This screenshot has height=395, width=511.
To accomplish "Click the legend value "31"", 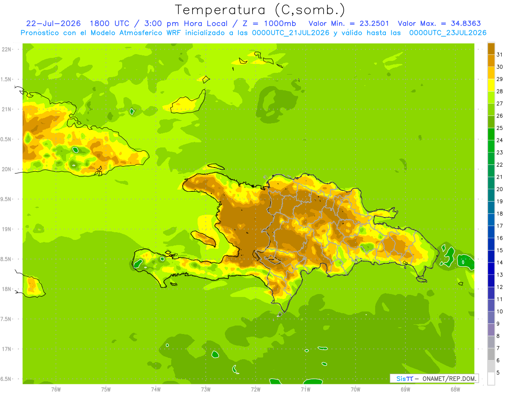I will [500, 55].
